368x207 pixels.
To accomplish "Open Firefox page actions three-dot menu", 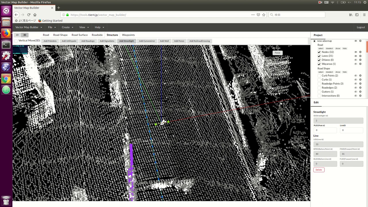I will point(253,15).
